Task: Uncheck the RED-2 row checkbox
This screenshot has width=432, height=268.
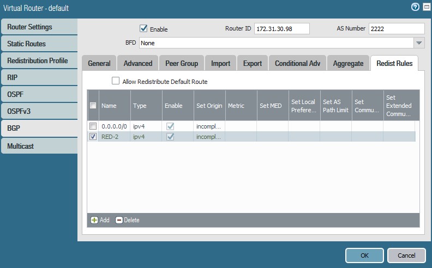Action: point(93,137)
